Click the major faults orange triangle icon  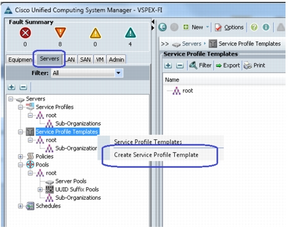[x=60, y=33]
